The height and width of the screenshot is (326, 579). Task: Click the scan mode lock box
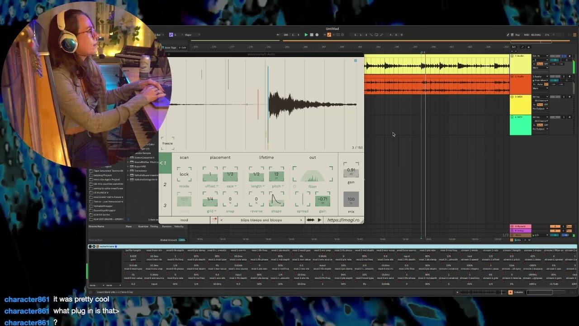(184, 174)
